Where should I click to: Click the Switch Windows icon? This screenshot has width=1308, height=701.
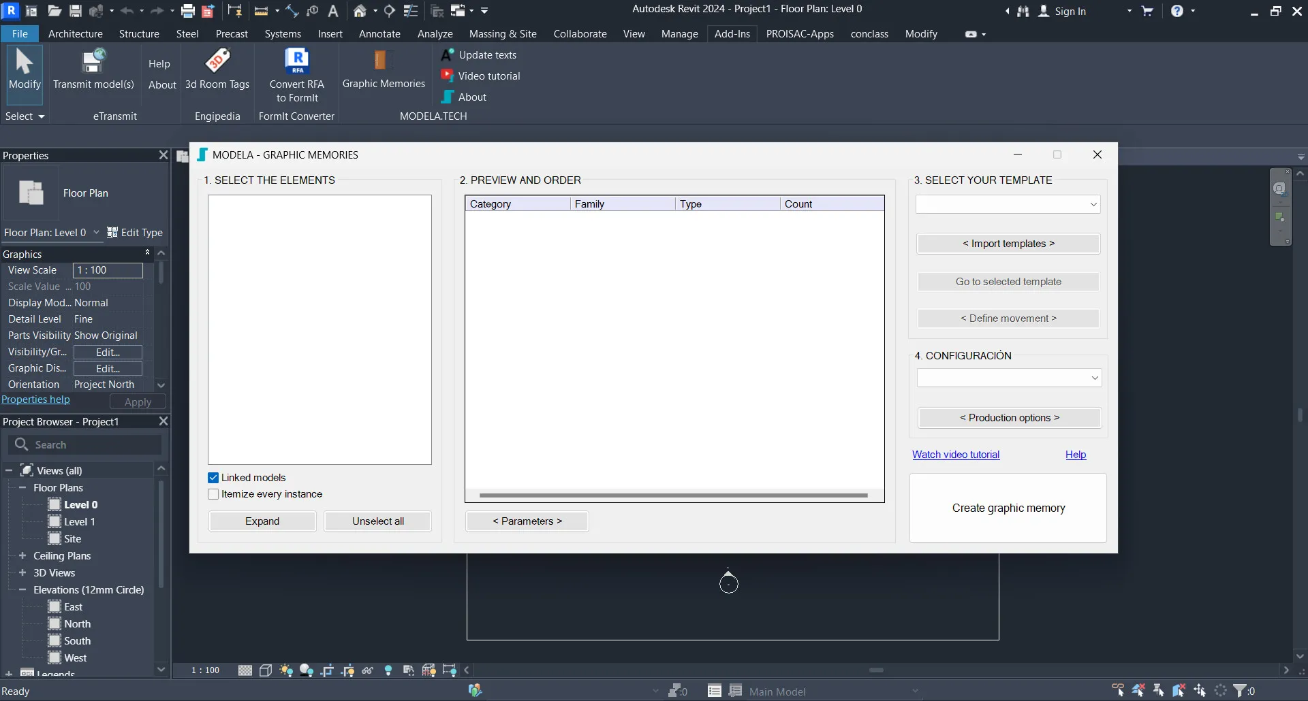click(458, 11)
